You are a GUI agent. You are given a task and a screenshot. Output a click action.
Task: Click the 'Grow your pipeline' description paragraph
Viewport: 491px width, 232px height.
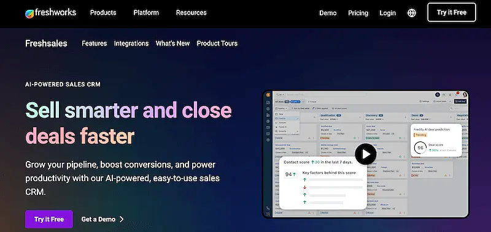pyautogui.click(x=122, y=178)
